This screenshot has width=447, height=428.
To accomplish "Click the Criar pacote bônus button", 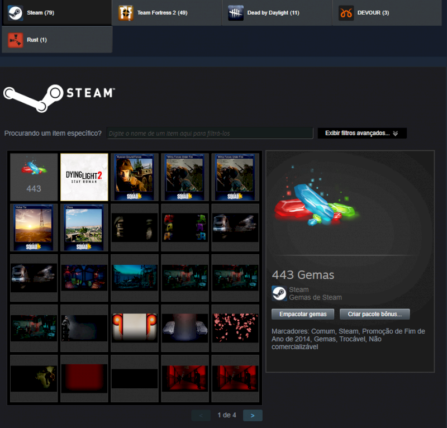I will [x=374, y=314].
